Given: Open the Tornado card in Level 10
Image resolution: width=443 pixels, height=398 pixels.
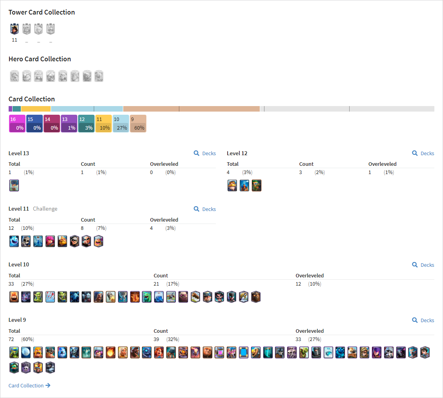Looking at the screenshot, I should pos(122,297).
